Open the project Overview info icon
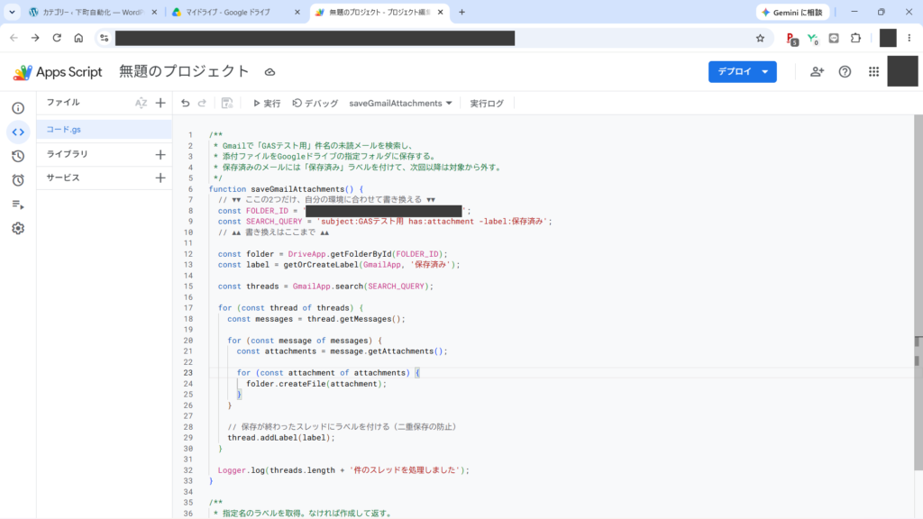Screen dimensions: 923x519 coord(18,108)
